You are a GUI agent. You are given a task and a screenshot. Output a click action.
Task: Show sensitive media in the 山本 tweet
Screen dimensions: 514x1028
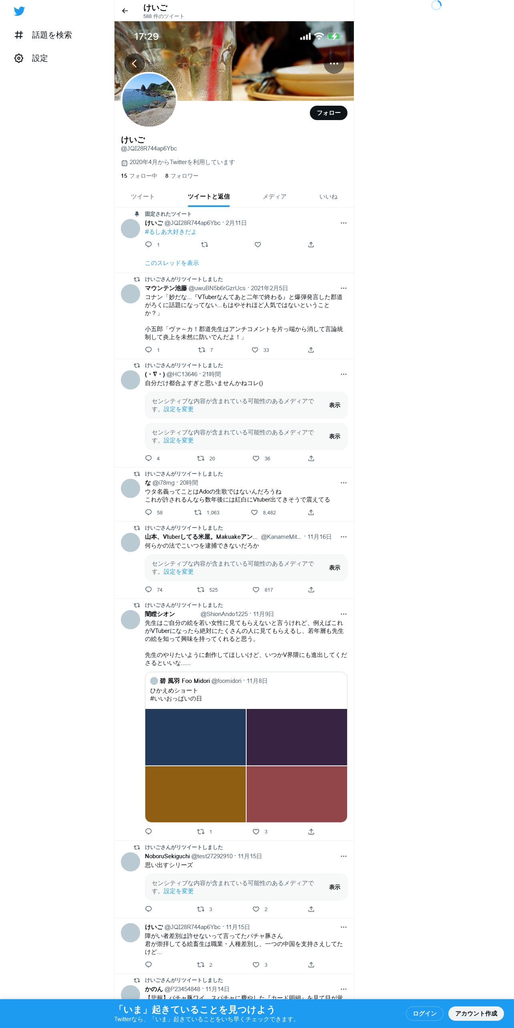(x=335, y=568)
